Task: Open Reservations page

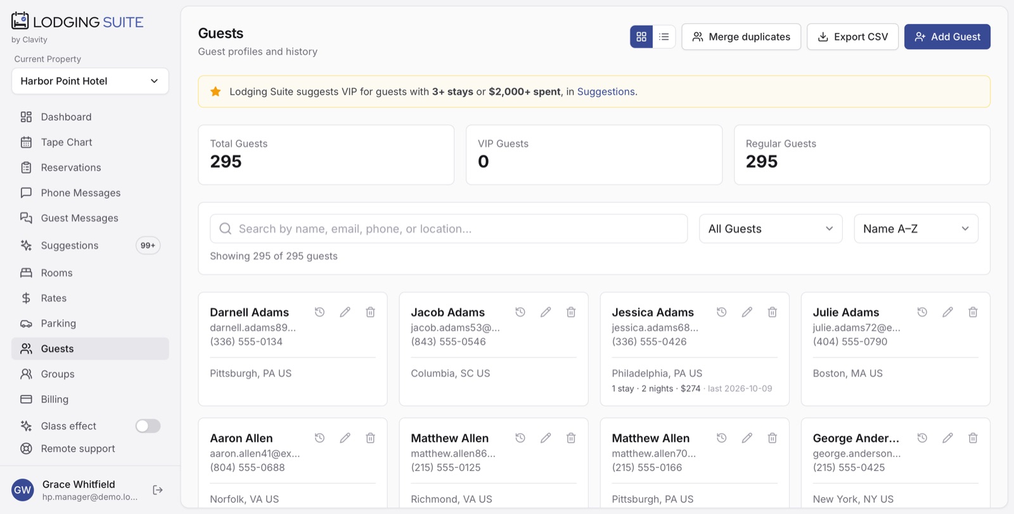Action: pos(90,168)
